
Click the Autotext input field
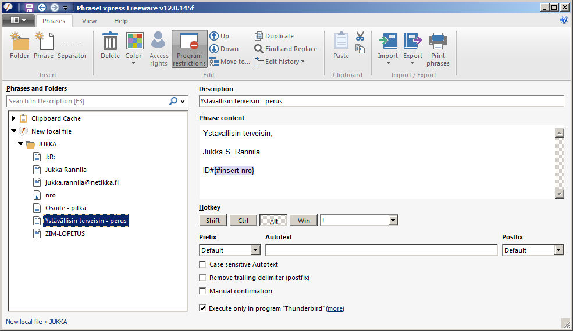[x=382, y=250]
